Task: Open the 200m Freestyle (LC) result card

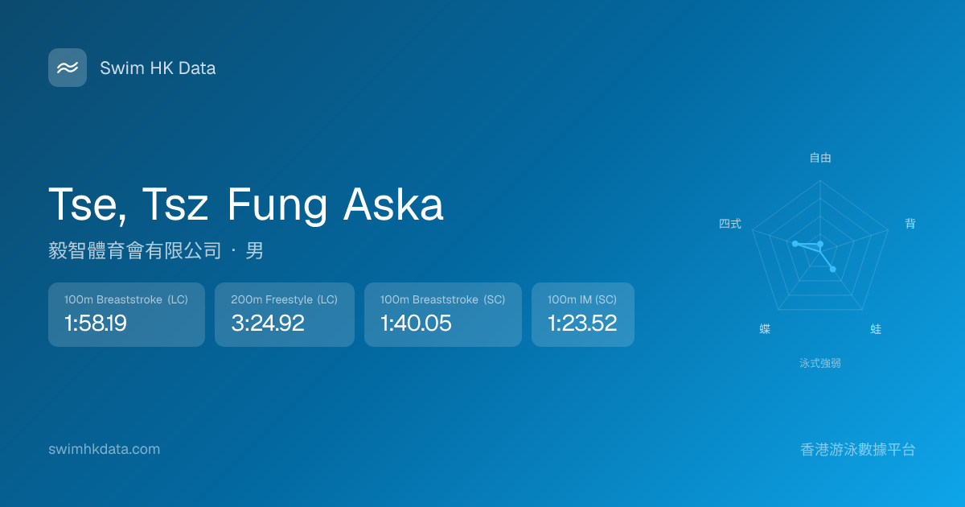Action: pos(284,315)
